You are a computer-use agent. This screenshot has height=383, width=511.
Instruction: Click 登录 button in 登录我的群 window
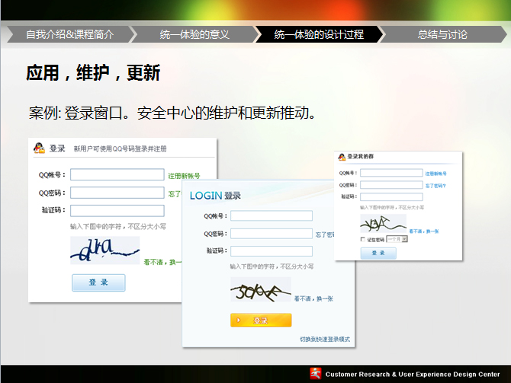click(x=378, y=253)
